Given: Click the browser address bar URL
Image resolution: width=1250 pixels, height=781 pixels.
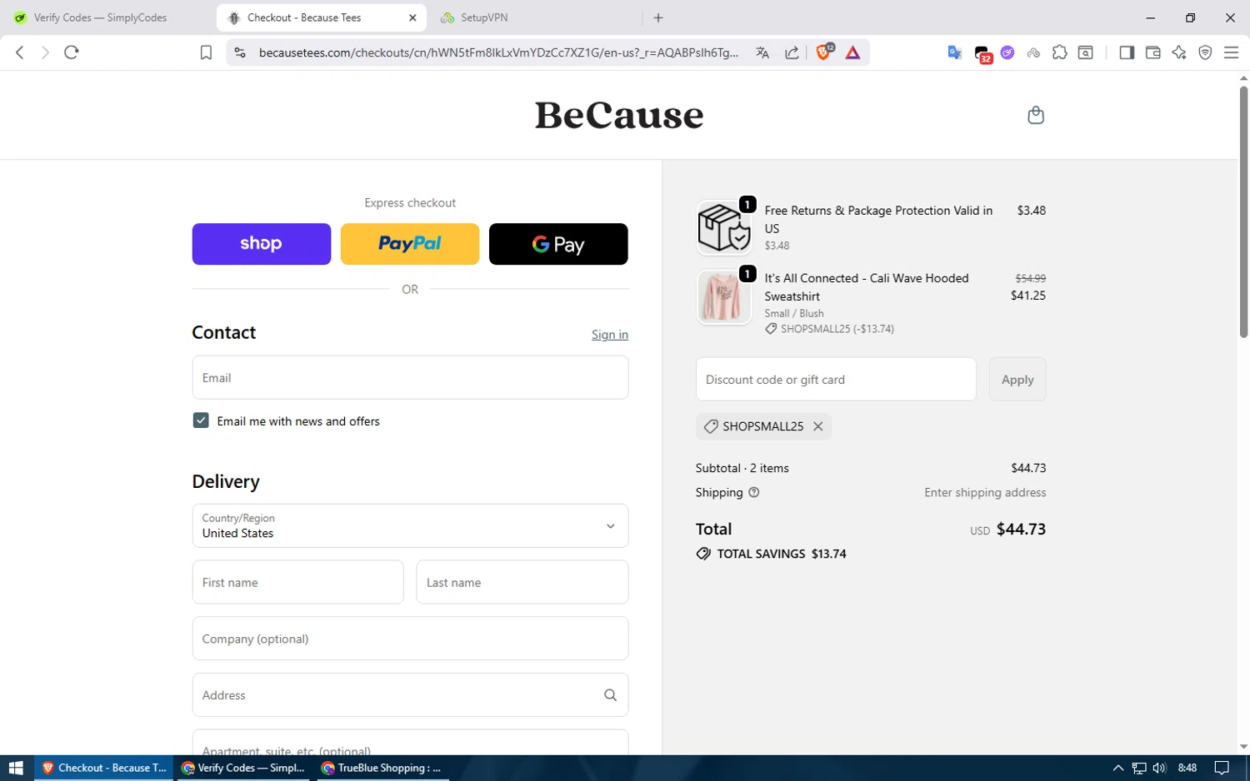Looking at the screenshot, I should pos(498,52).
